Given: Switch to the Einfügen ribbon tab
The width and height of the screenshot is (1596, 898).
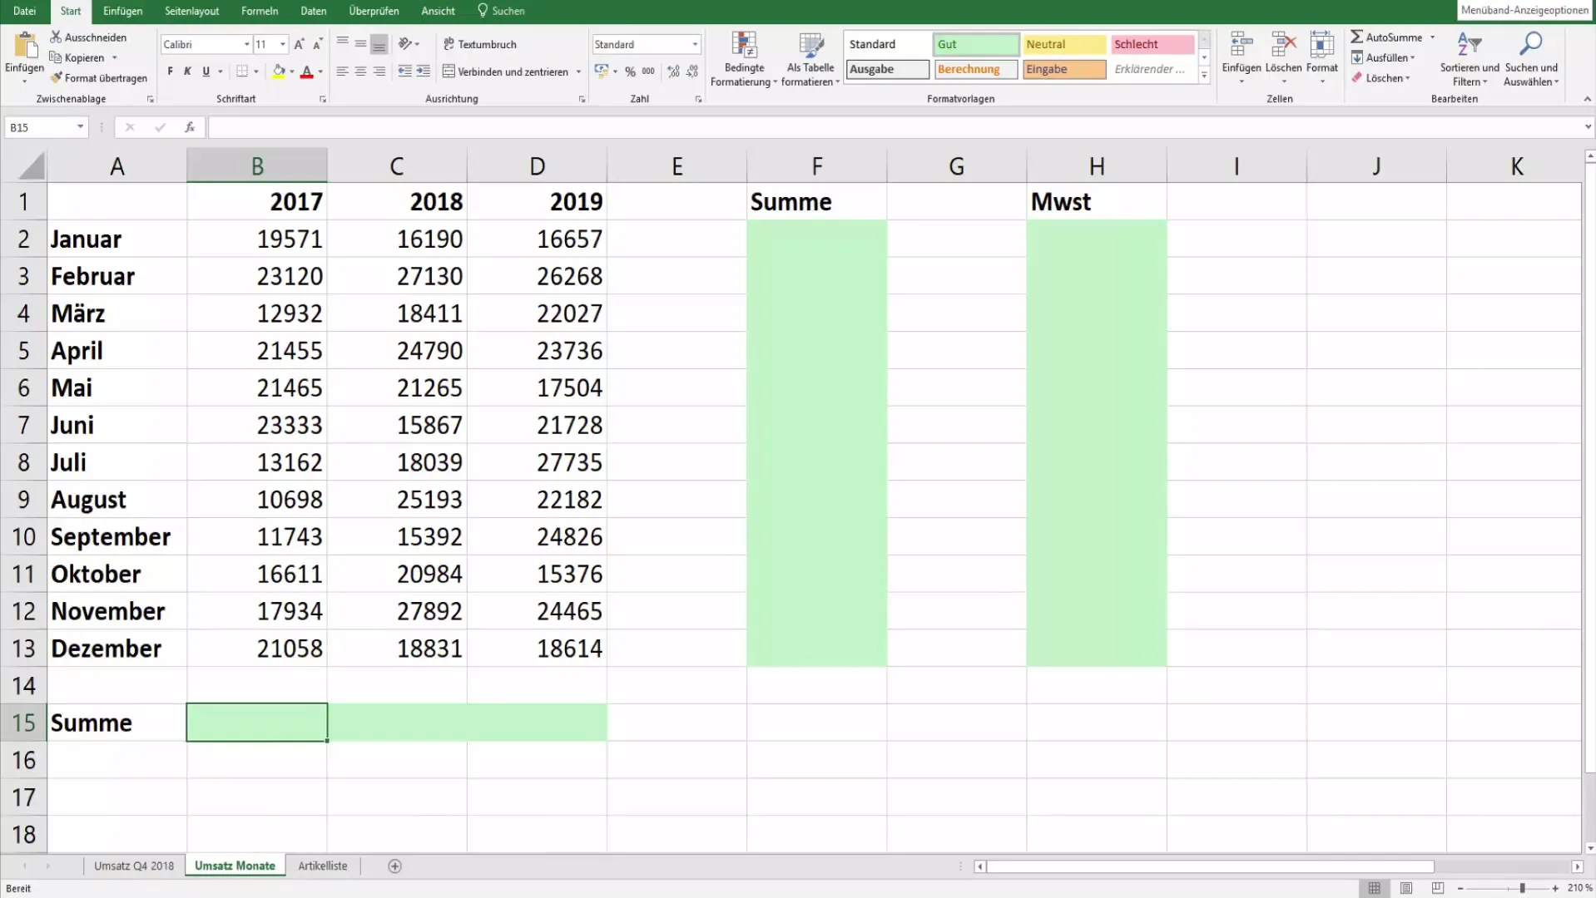Looking at the screenshot, I should (x=122, y=11).
